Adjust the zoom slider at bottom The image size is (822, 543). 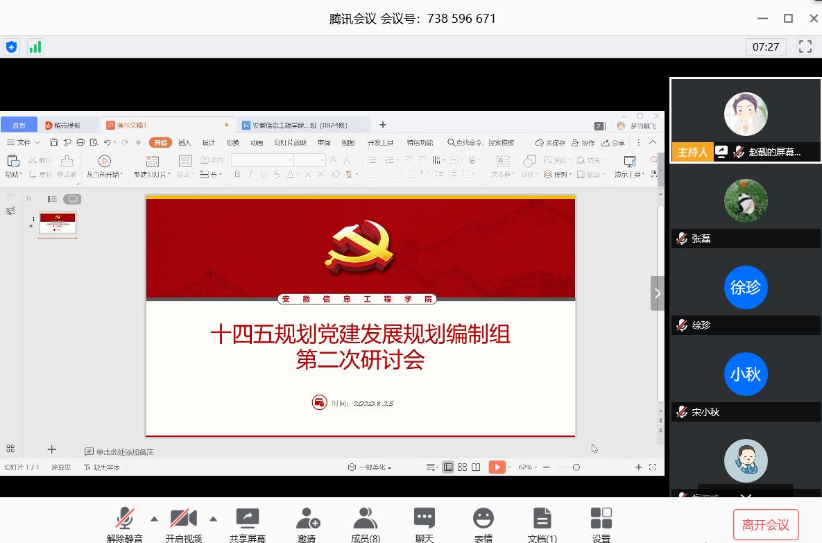576,467
